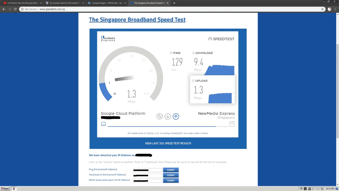The width and height of the screenshot is (339, 191).
Task: Open the browser extension icon beside the star
Action: pos(329,9)
